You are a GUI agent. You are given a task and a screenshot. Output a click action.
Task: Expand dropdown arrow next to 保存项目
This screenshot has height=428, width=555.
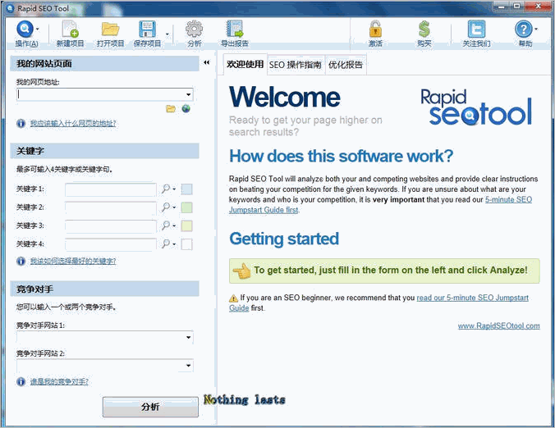point(167,34)
